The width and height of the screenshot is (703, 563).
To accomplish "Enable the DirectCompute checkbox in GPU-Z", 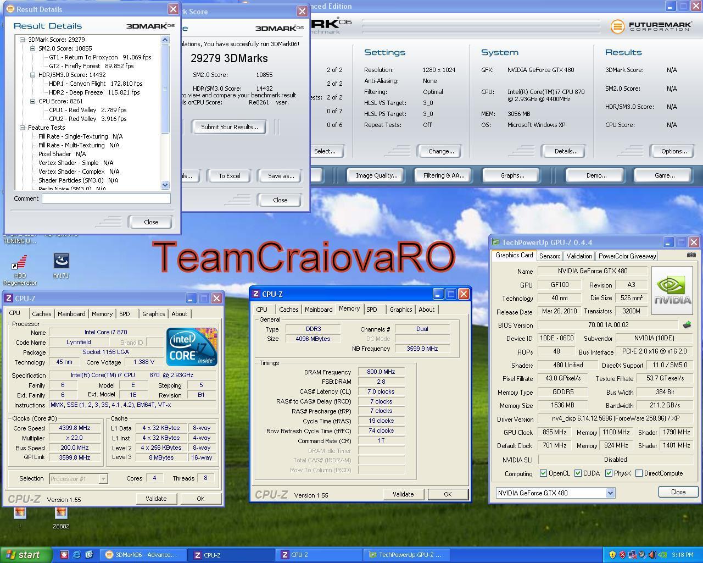I will (639, 473).
